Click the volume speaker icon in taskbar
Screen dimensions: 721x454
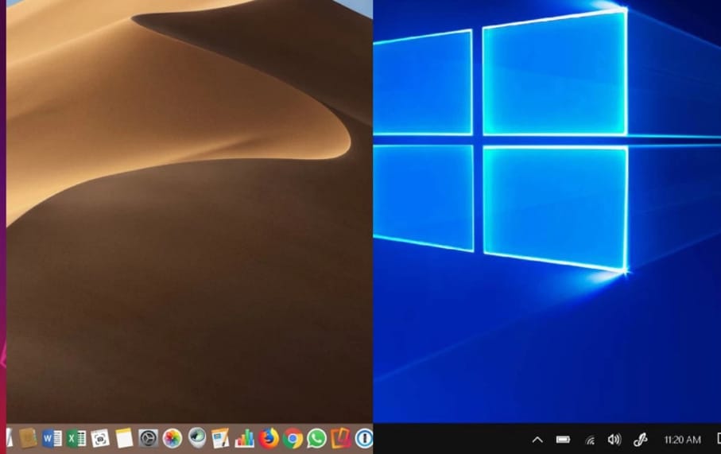tap(614, 440)
